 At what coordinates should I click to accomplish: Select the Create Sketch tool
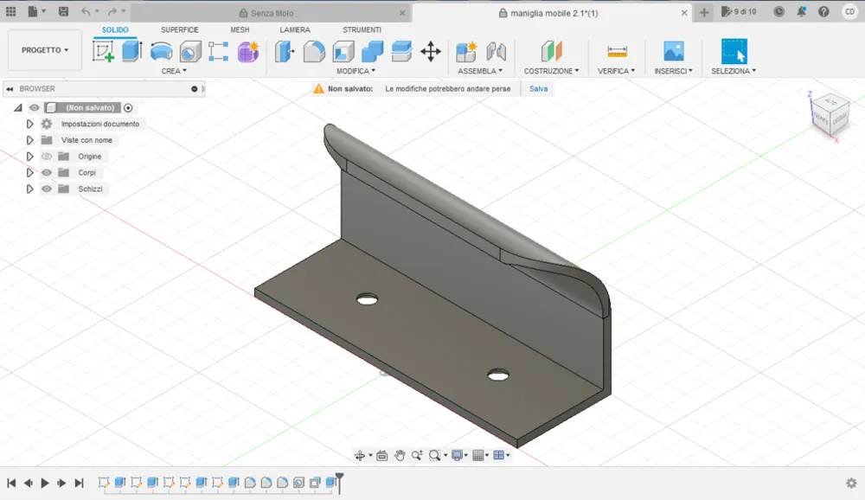[103, 52]
